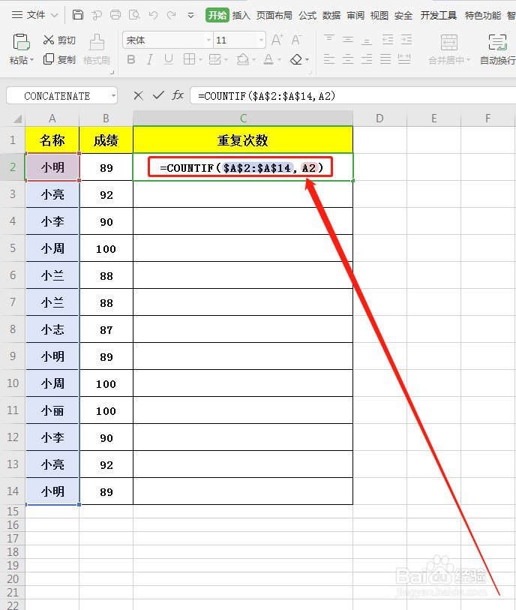Screen dimensions: 516x610
Task: Click the print icon
Action: pos(115,15)
